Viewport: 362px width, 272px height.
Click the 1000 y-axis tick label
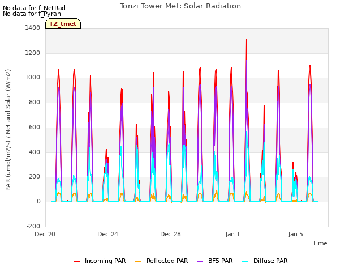click(x=33, y=78)
